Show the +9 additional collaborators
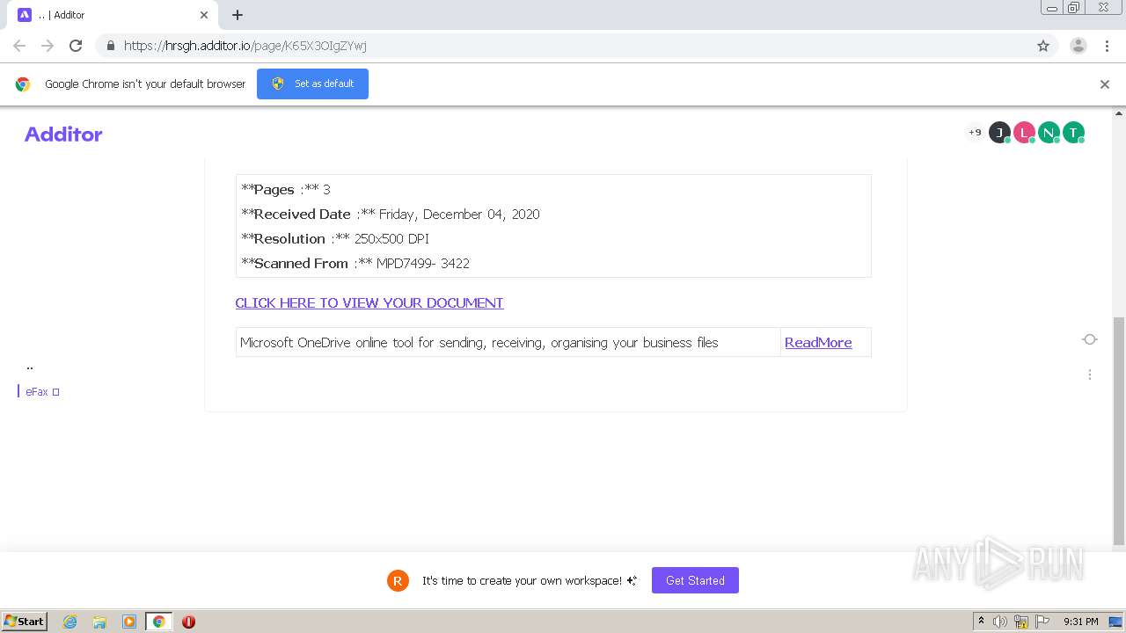Image resolution: width=1126 pixels, height=633 pixels. click(975, 133)
